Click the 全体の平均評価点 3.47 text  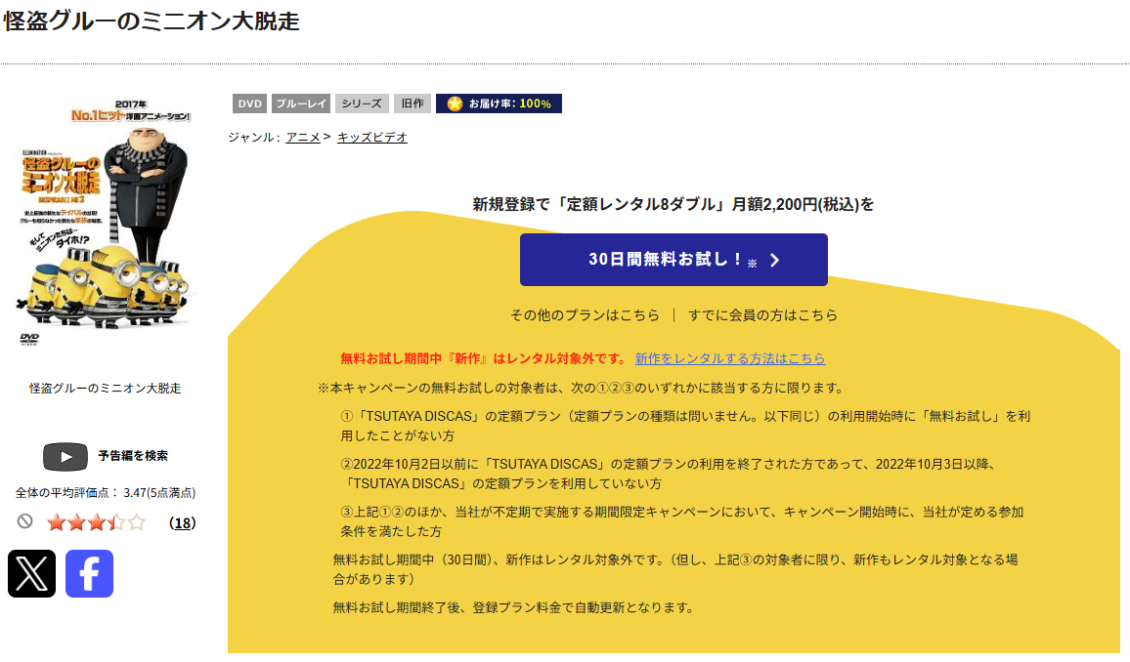click(x=106, y=493)
